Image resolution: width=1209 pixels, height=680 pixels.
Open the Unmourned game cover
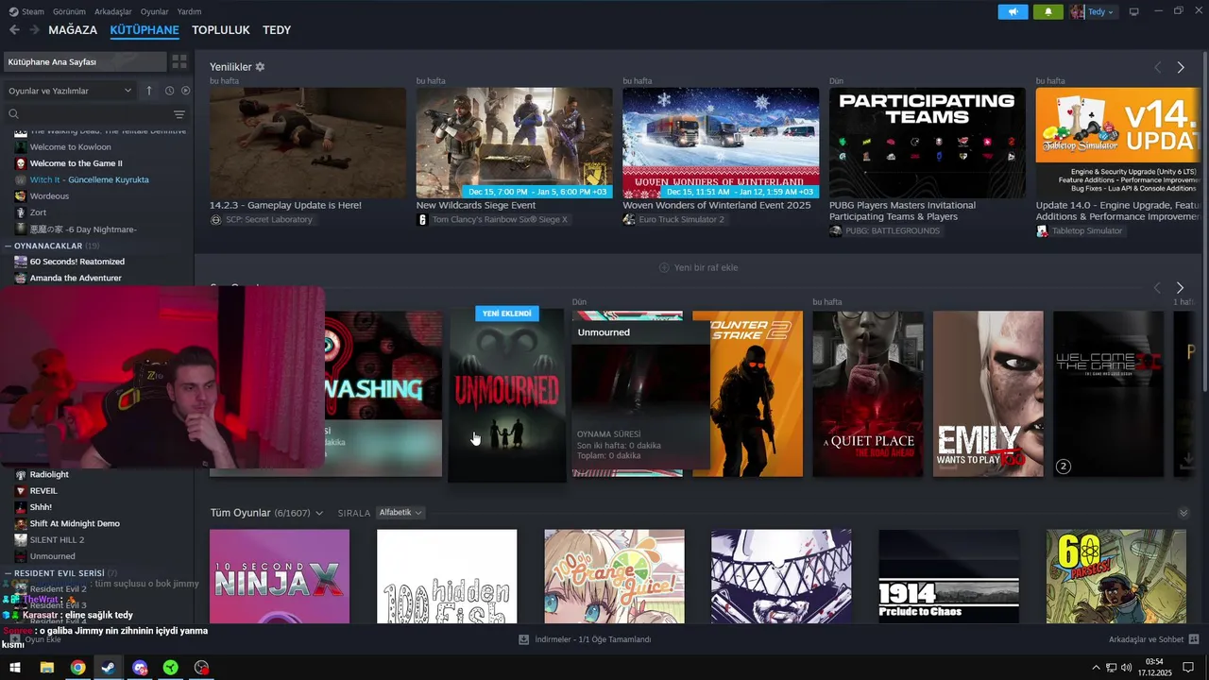pos(507,395)
